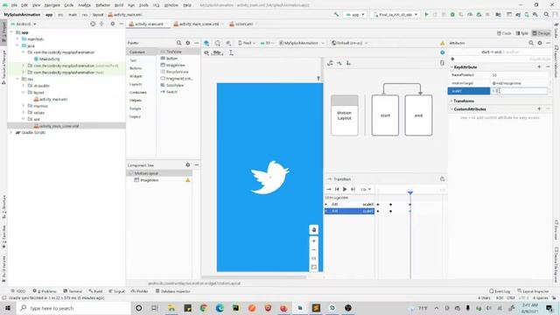Add a custom attribute with CustomAttributes plus icon
Viewport: 560px width, 315px height.
pyautogui.click(x=539, y=108)
